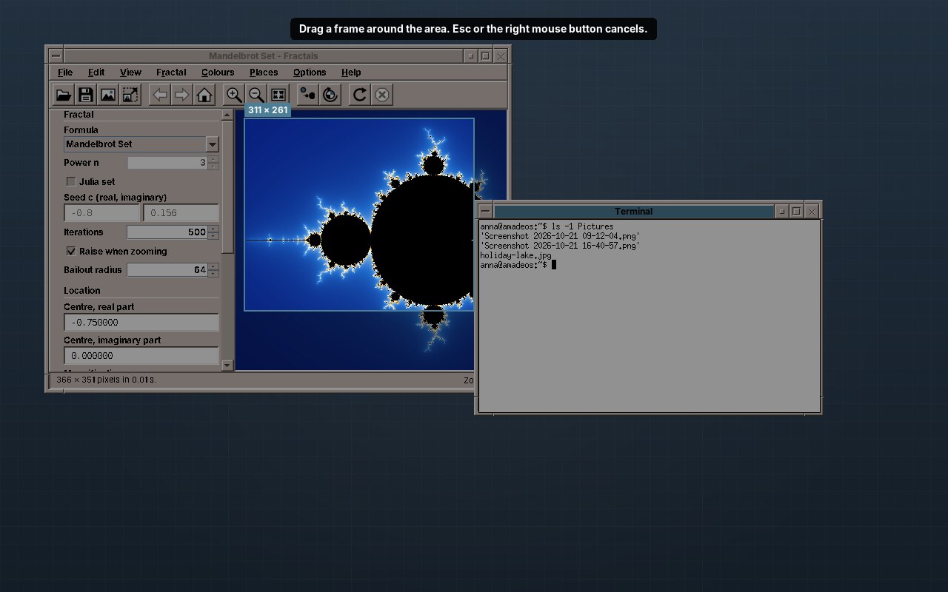Viewport: 948px width, 592px height.
Task: Open the Fractal menu
Action: [171, 73]
